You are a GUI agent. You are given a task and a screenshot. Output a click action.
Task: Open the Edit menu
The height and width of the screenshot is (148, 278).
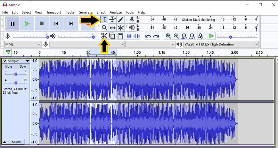coord(15,12)
